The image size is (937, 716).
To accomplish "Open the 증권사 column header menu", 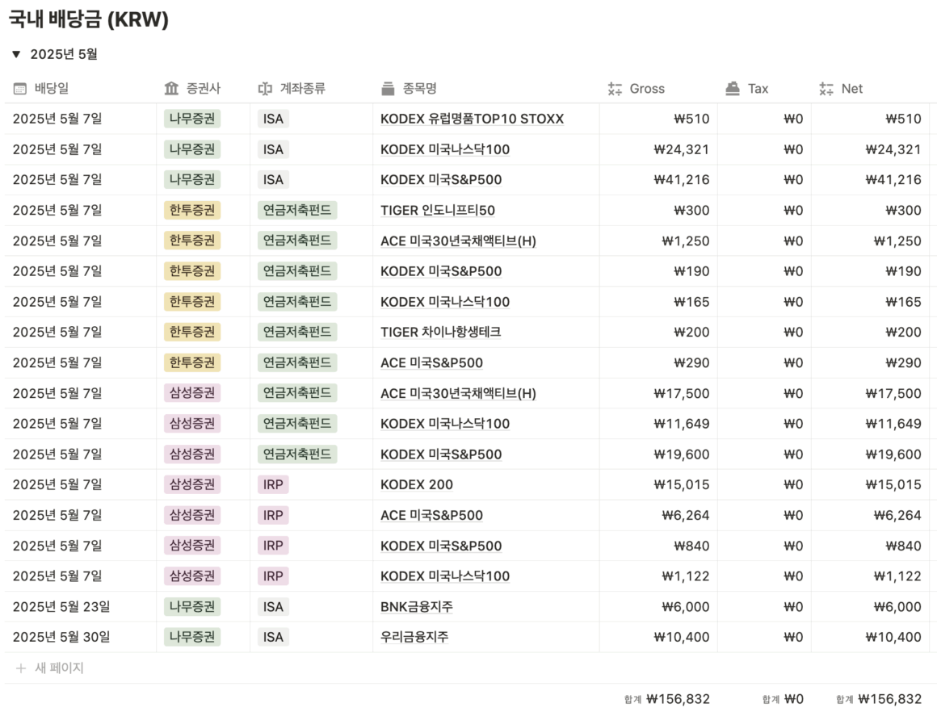I will pos(204,88).
